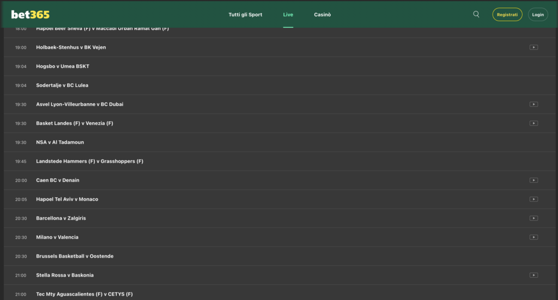Screen dimensions: 558x300
Task: Switch to the Casinò tab
Action: (x=323, y=15)
